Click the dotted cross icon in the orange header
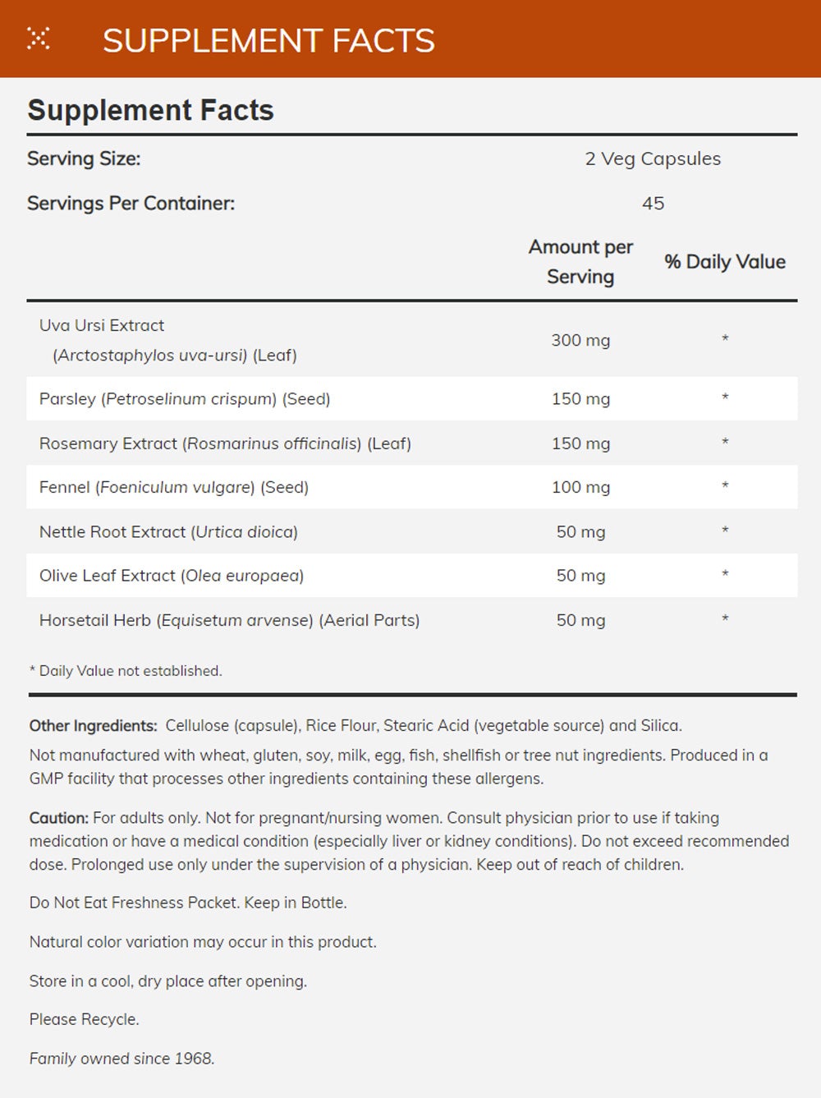The width and height of the screenshot is (821, 1098). tap(39, 39)
